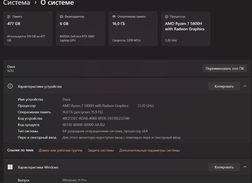The image size is (252, 183).
Task: Collapse the Характеристики Windows section
Action: (x=245, y=167)
